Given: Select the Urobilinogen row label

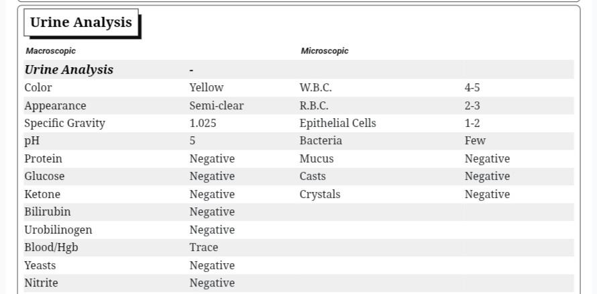Looking at the screenshot, I should pos(58,230).
